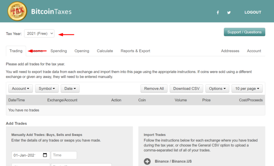The image size is (274, 166).
Task: Switch to the Trading tab
Action: tap(16, 51)
